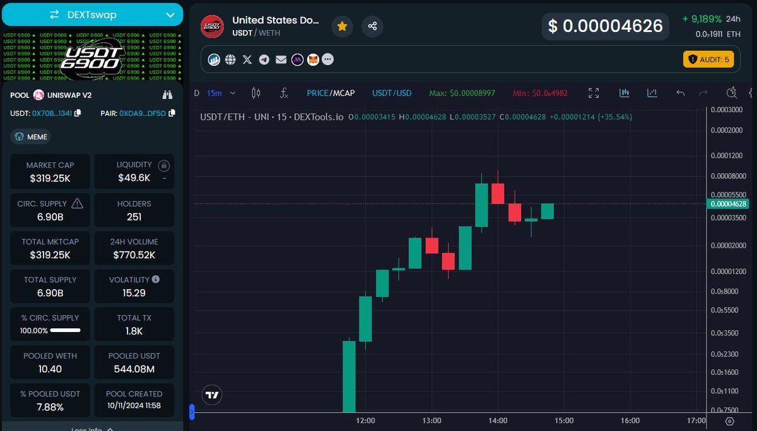757x431 pixels.
Task: Click the POOLED USDT 544.08M card
Action: (134, 362)
